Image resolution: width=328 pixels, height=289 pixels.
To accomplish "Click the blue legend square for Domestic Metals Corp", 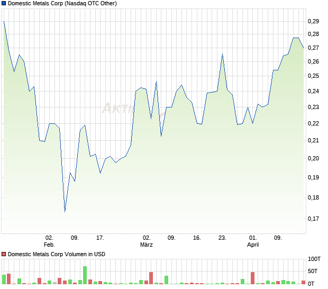I will tap(4, 3).
